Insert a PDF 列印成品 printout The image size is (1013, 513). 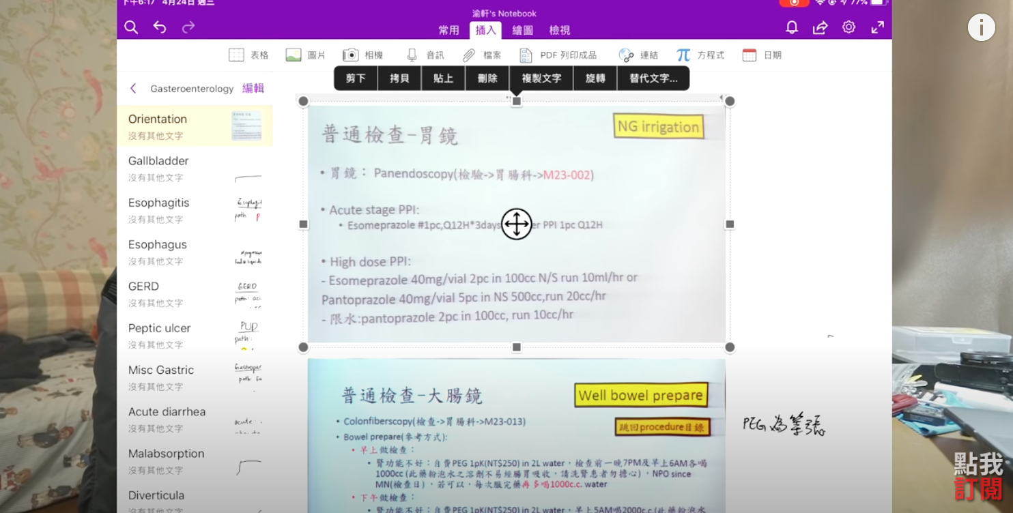tap(558, 55)
